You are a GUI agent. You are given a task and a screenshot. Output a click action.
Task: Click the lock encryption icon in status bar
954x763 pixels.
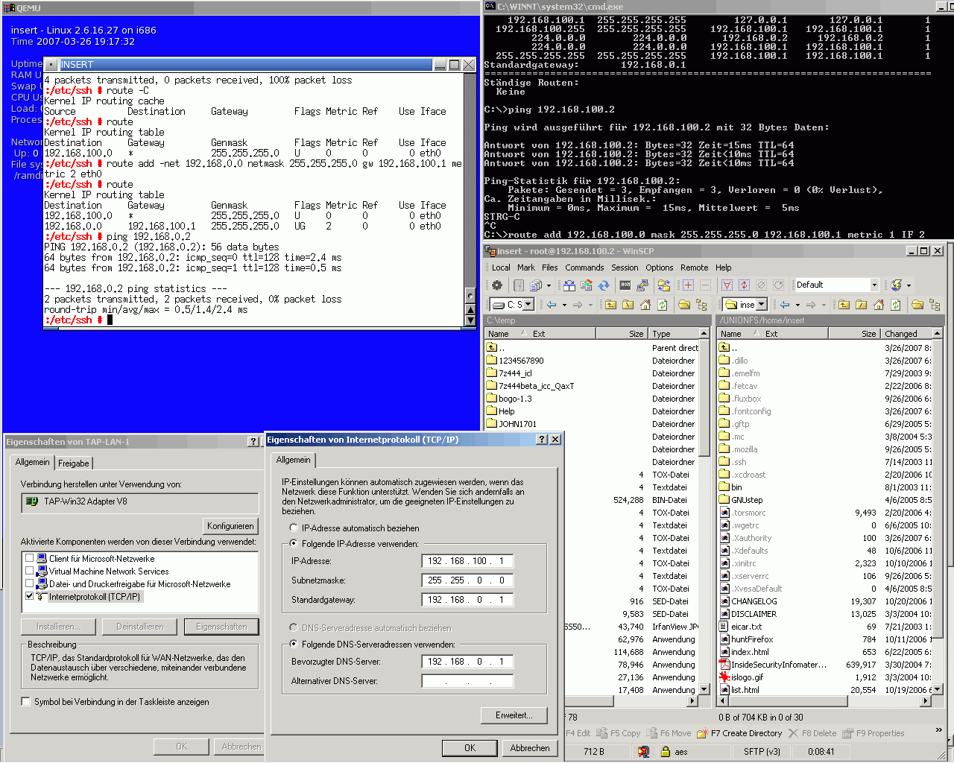coord(665,752)
